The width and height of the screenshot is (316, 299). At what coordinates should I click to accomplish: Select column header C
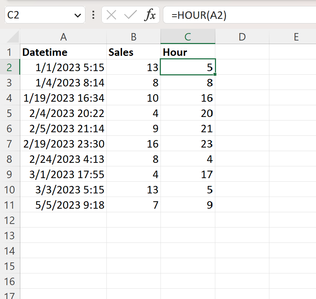tap(188, 36)
